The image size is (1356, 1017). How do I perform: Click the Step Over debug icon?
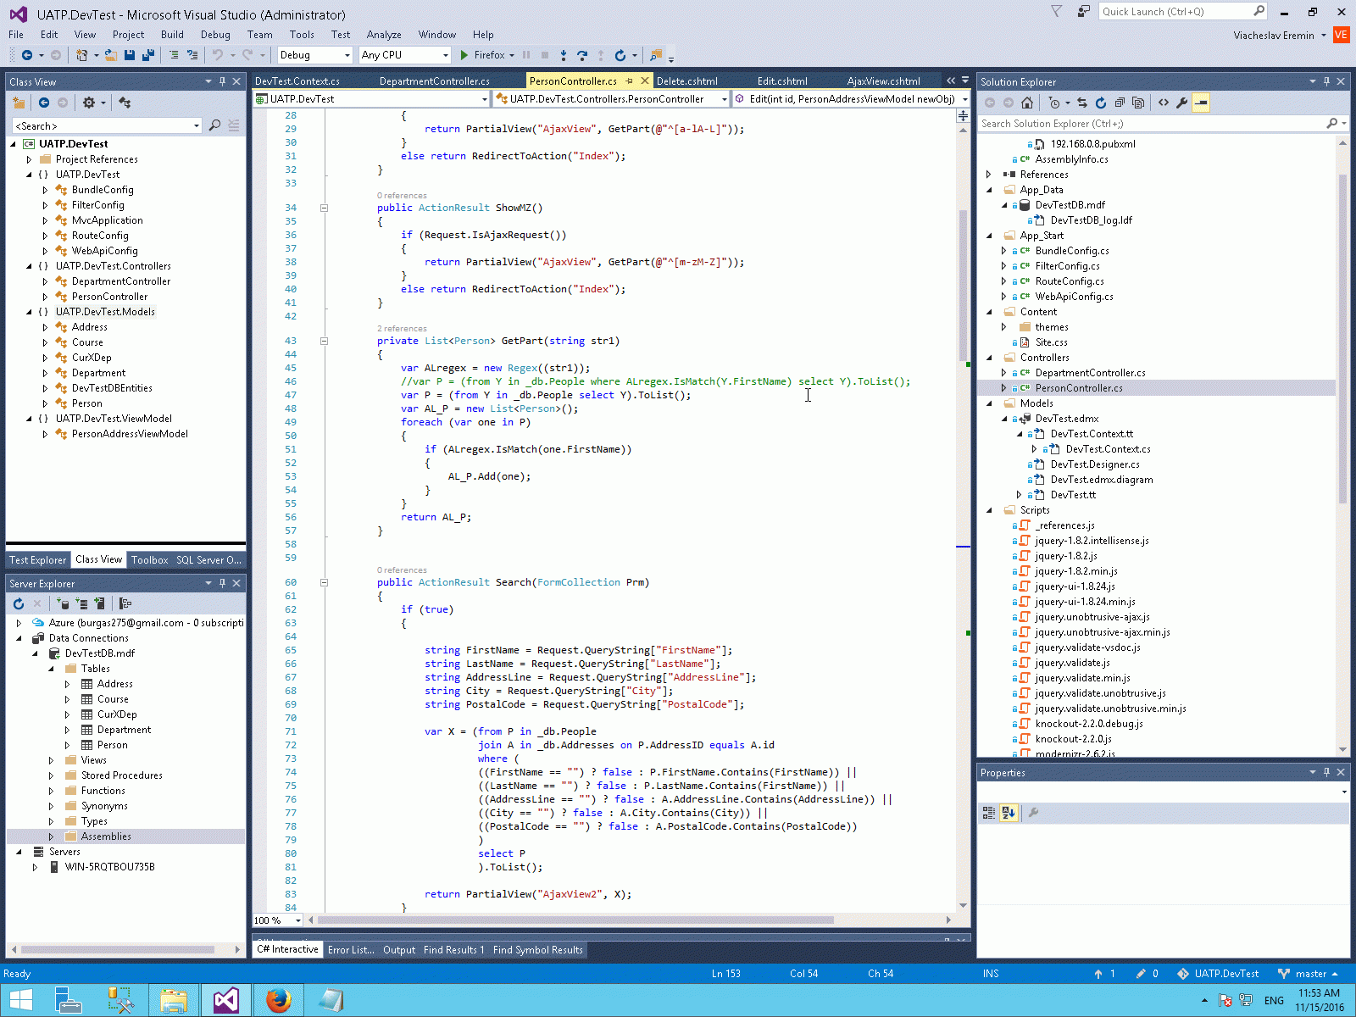coord(581,55)
